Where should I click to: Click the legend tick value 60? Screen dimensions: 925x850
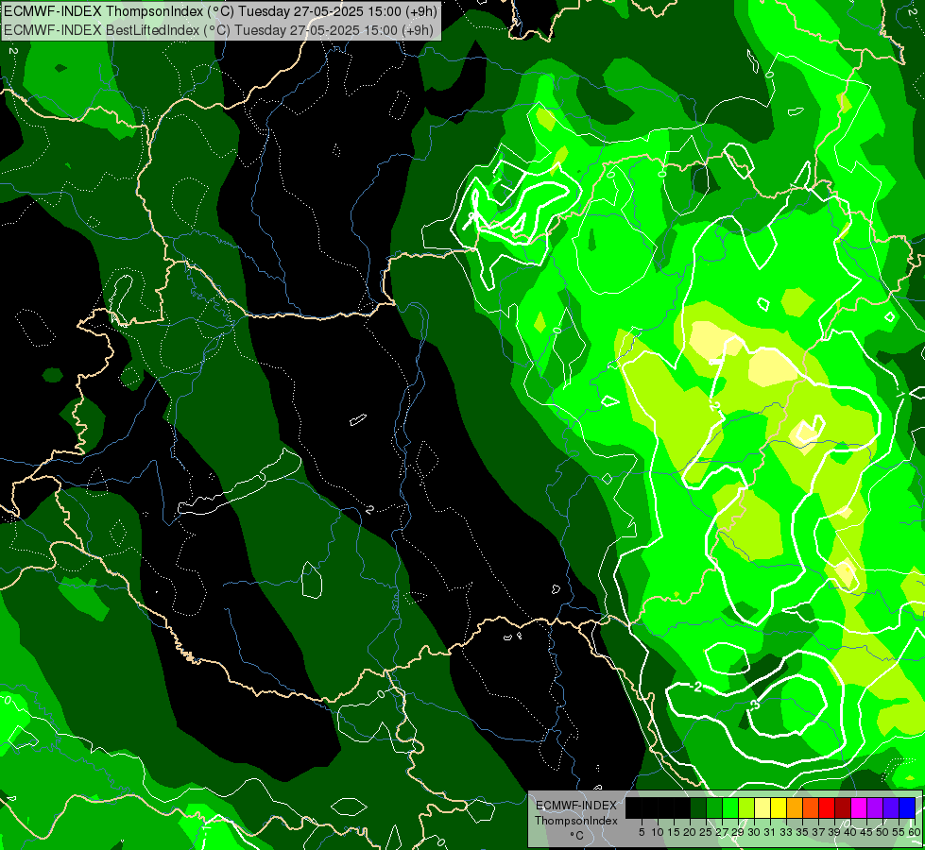coord(915,832)
